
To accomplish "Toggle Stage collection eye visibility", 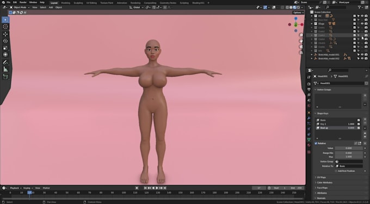I will 362,23.
